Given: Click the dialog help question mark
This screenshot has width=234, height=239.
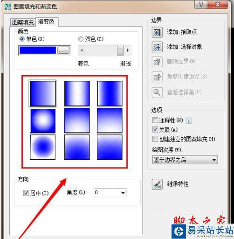Looking at the screenshot, I should click(x=200, y=5).
